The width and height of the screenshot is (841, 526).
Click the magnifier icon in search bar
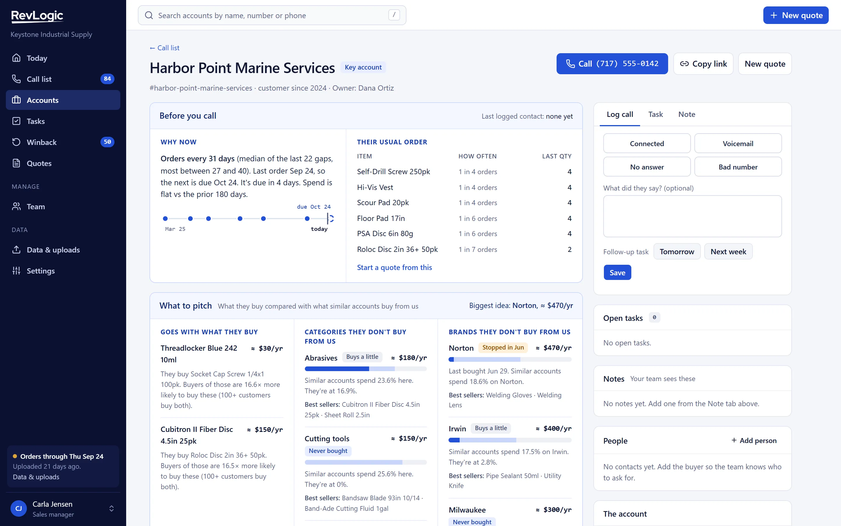click(149, 15)
